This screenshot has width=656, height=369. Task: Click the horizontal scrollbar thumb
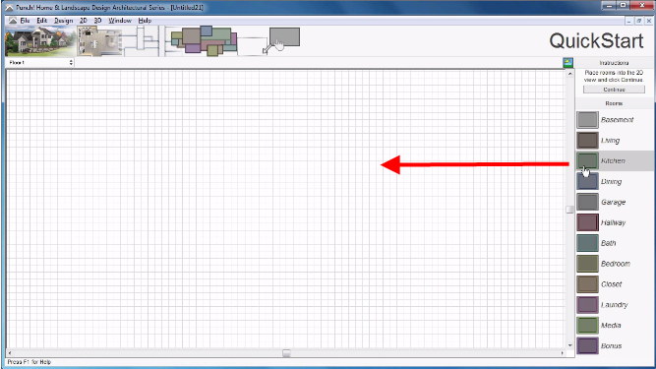pyautogui.click(x=286, y=353)
